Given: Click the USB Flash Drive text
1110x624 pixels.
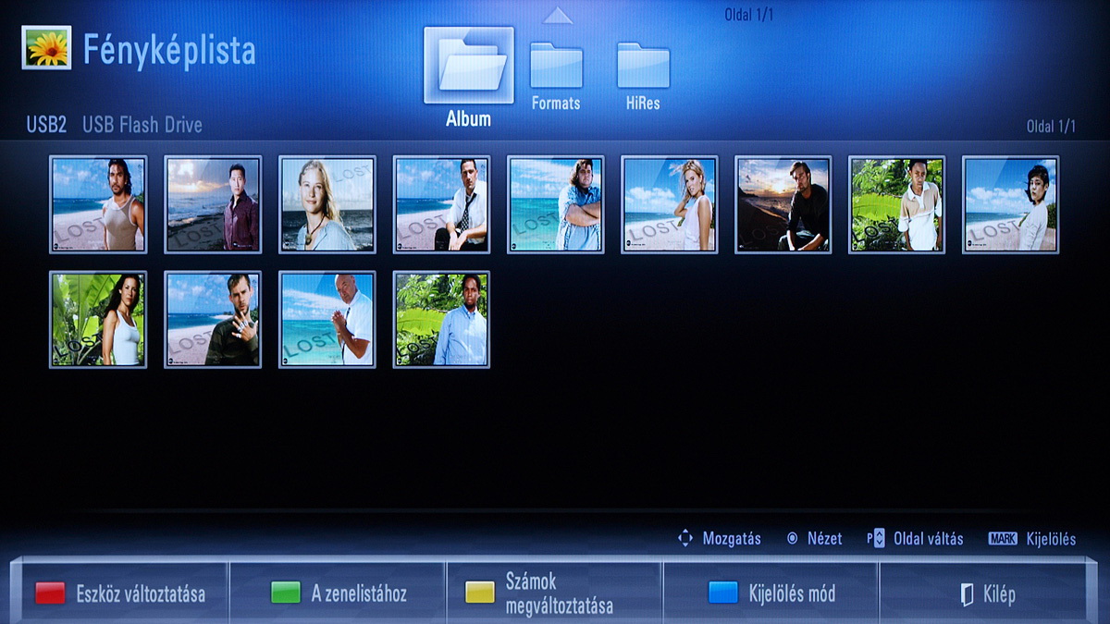Looking at the screenshot, I should pyautogui.click(x=142, y=125).
